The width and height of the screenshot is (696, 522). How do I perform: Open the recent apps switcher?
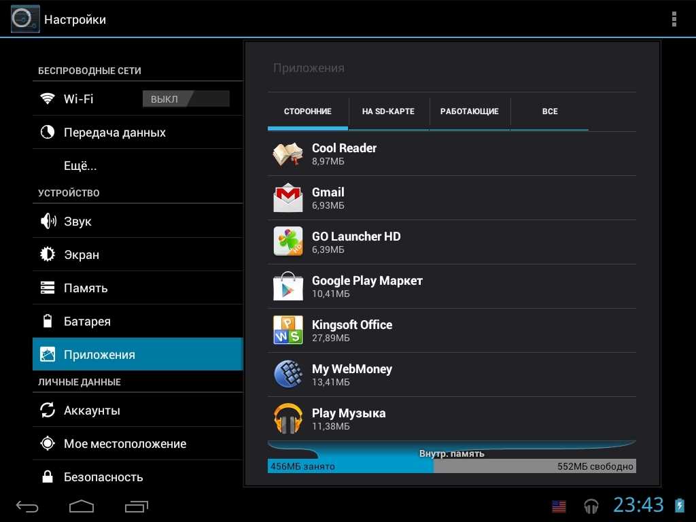[137, 506]
